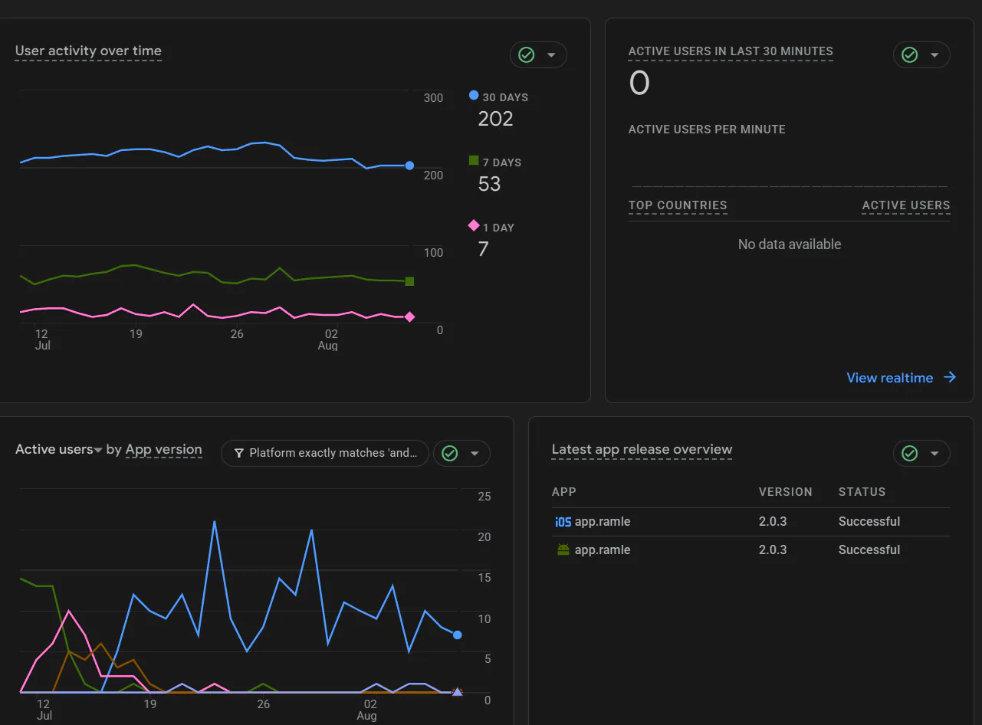Open the dropdown arrow on Latest app release card

[934, 454]
